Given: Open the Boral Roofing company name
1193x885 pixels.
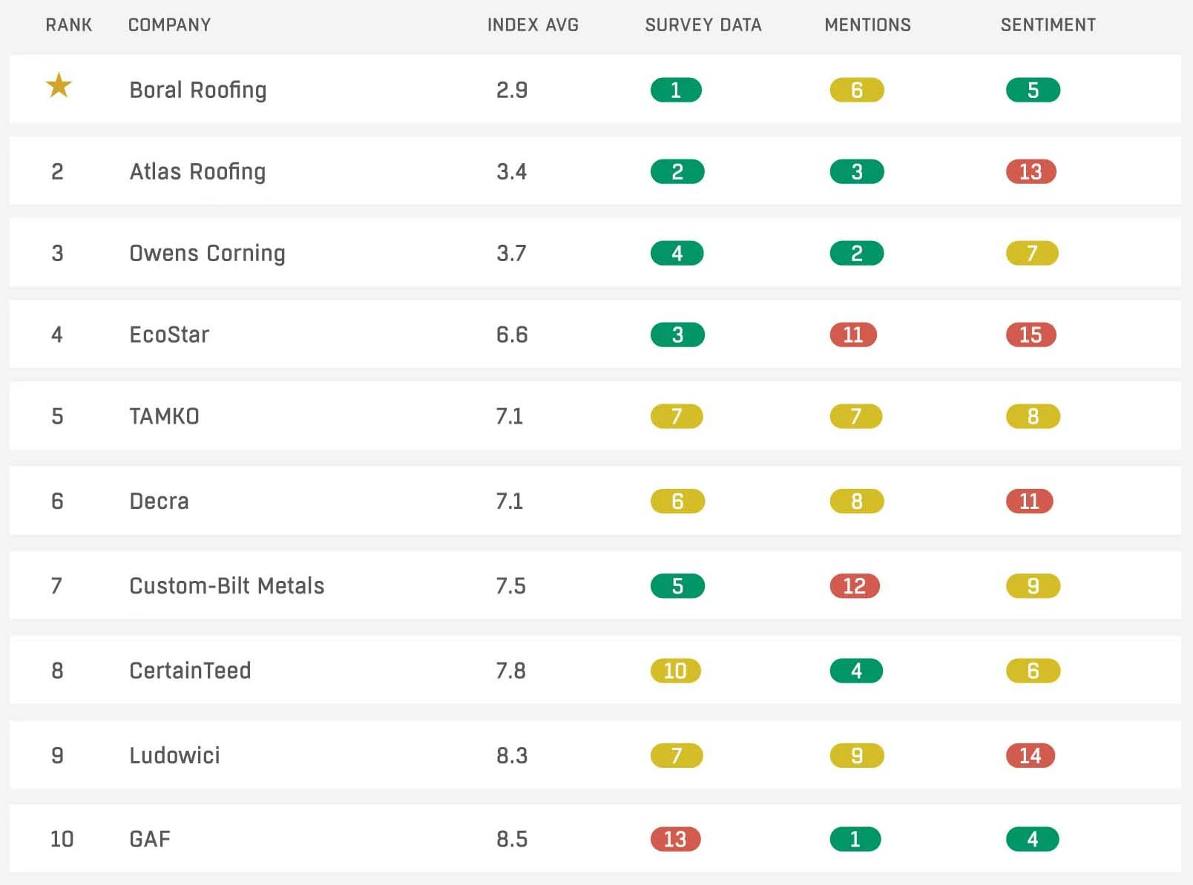Looking at the screenshot, I should [x=198, y=91].
